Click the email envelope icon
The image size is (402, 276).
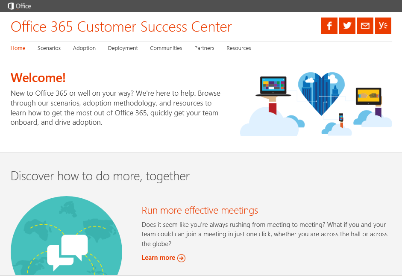click(365, 26)
